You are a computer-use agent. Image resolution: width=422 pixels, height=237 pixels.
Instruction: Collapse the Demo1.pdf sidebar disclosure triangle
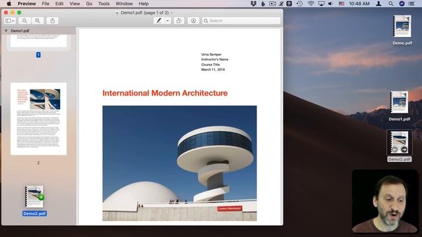[6, 31]
